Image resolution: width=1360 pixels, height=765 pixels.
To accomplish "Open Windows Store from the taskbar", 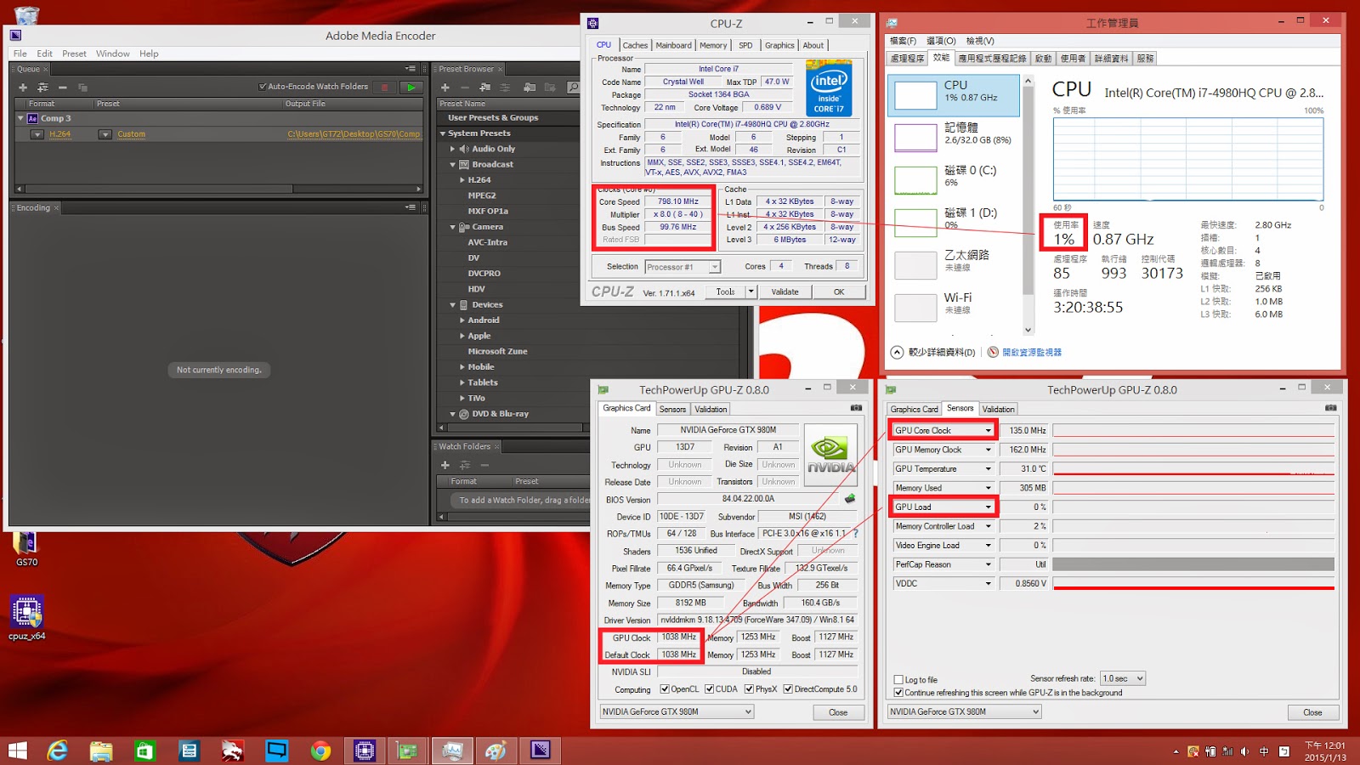I will coord(145,751).
